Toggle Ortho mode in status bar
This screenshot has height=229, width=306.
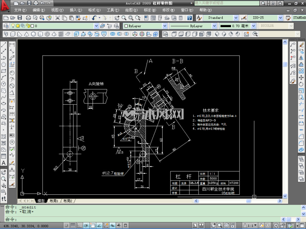79,226
